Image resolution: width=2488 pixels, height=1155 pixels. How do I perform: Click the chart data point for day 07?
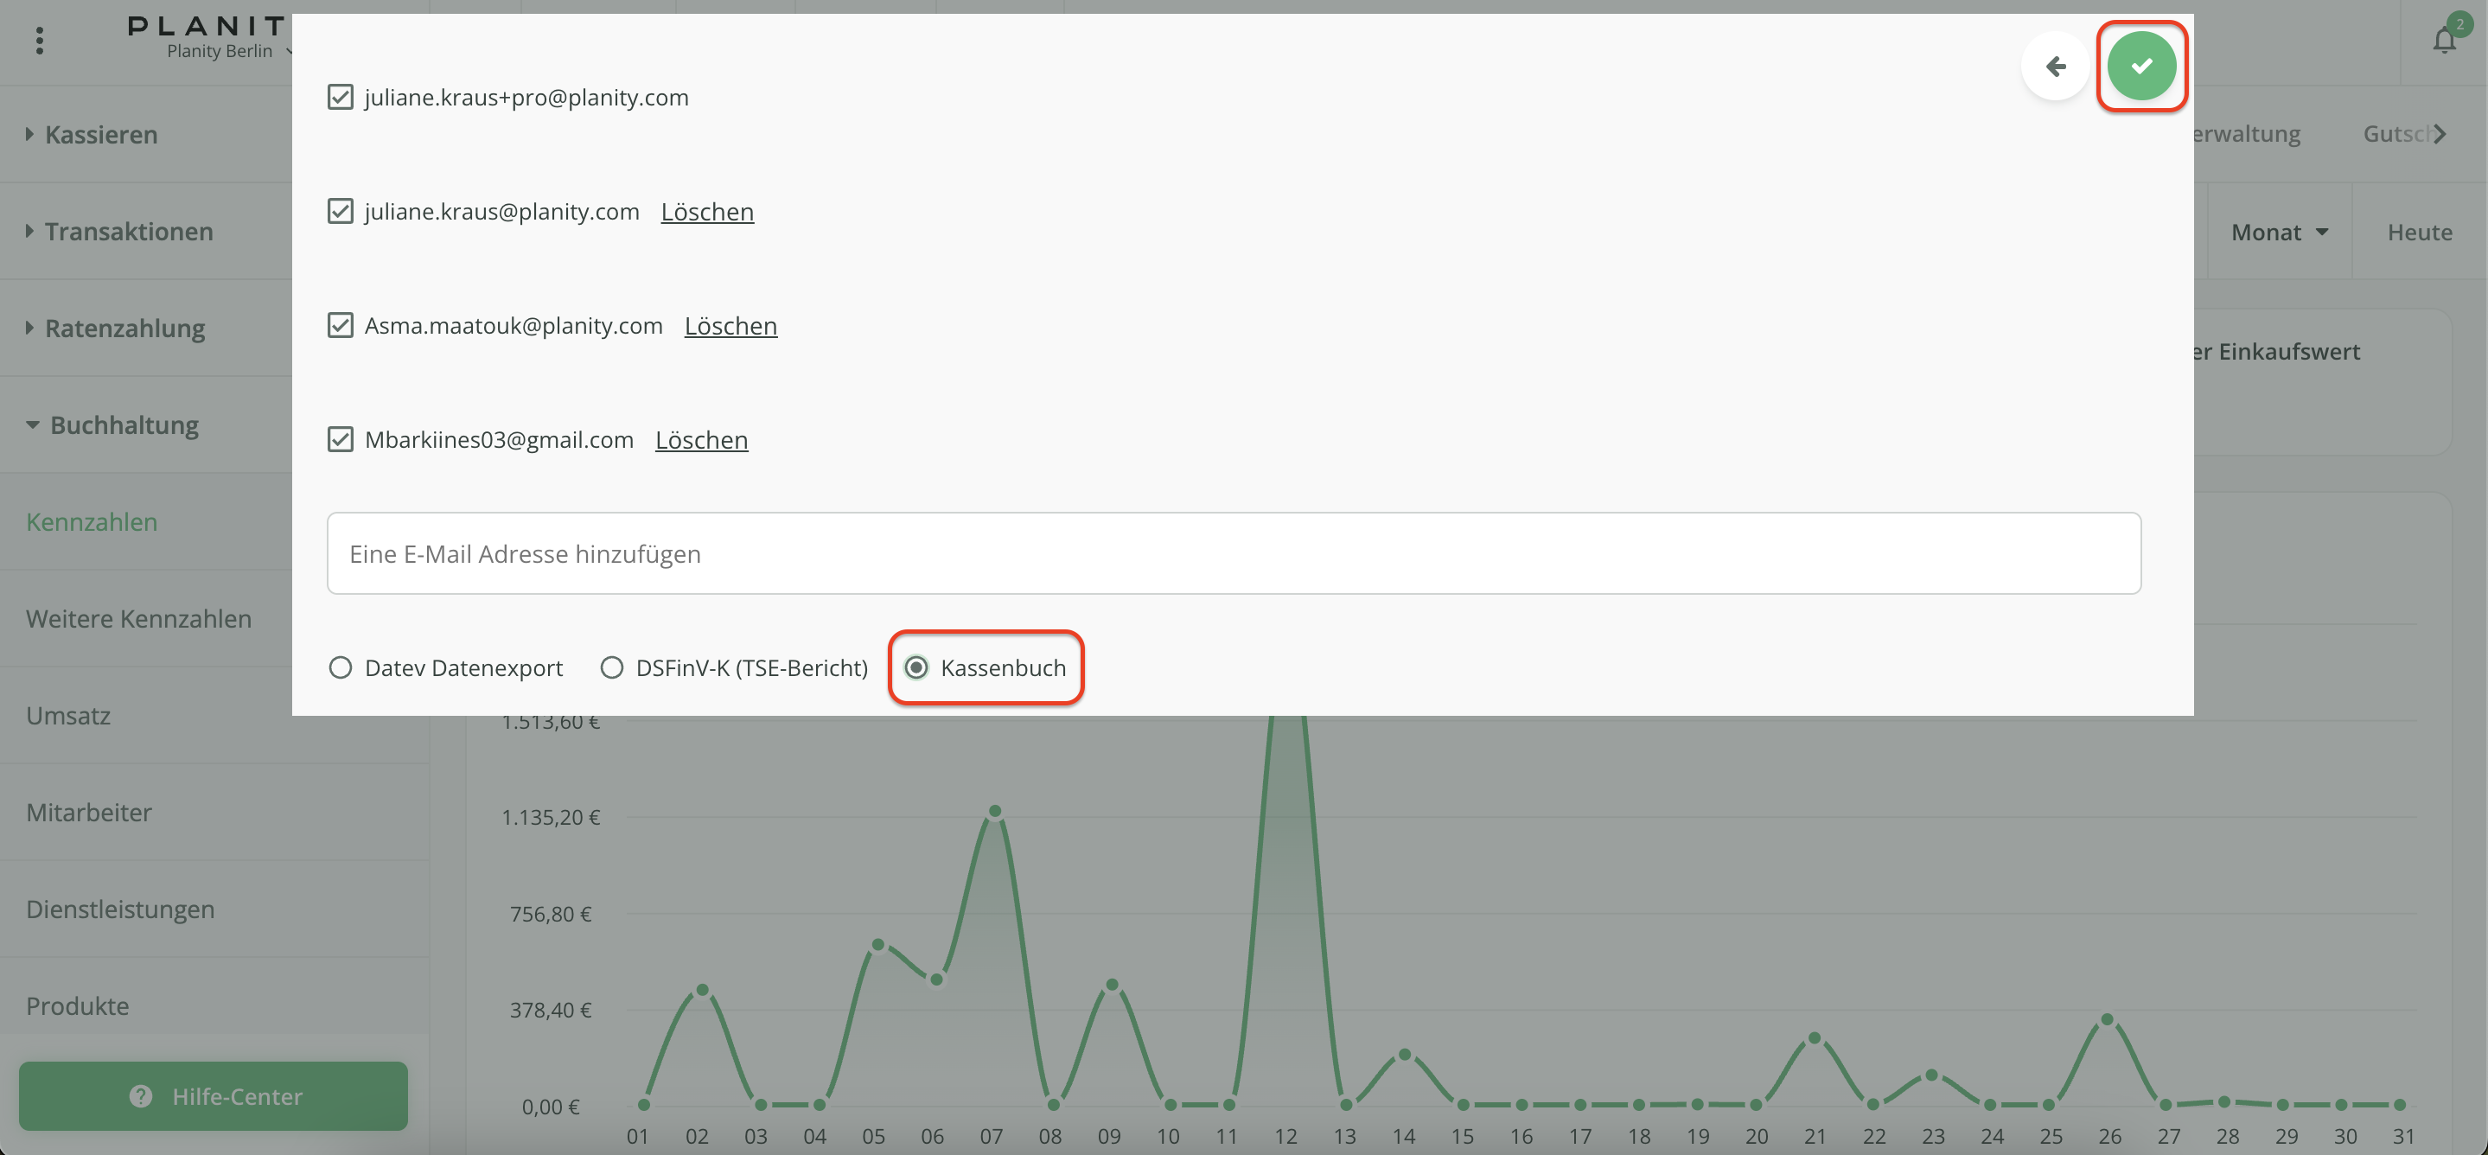[x=994, y=811]
